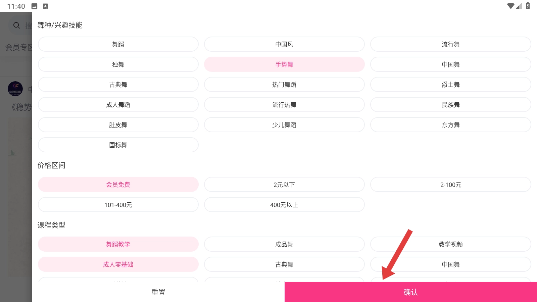The image size is (537, 302).
Task: Deselect the 手势舞 filter chip
Action: [x=284, y=64]
